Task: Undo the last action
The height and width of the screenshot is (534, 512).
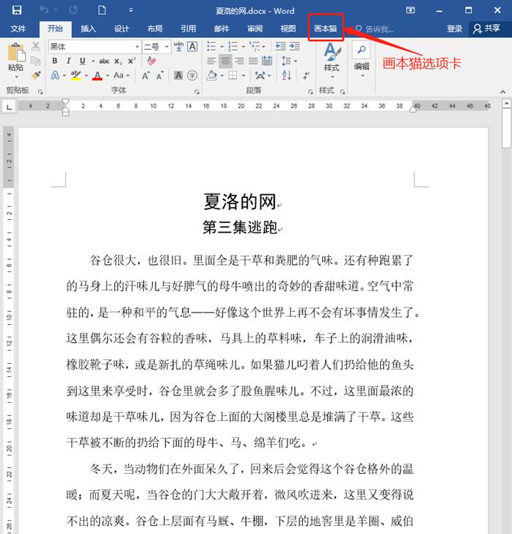Action: (44, 10)
